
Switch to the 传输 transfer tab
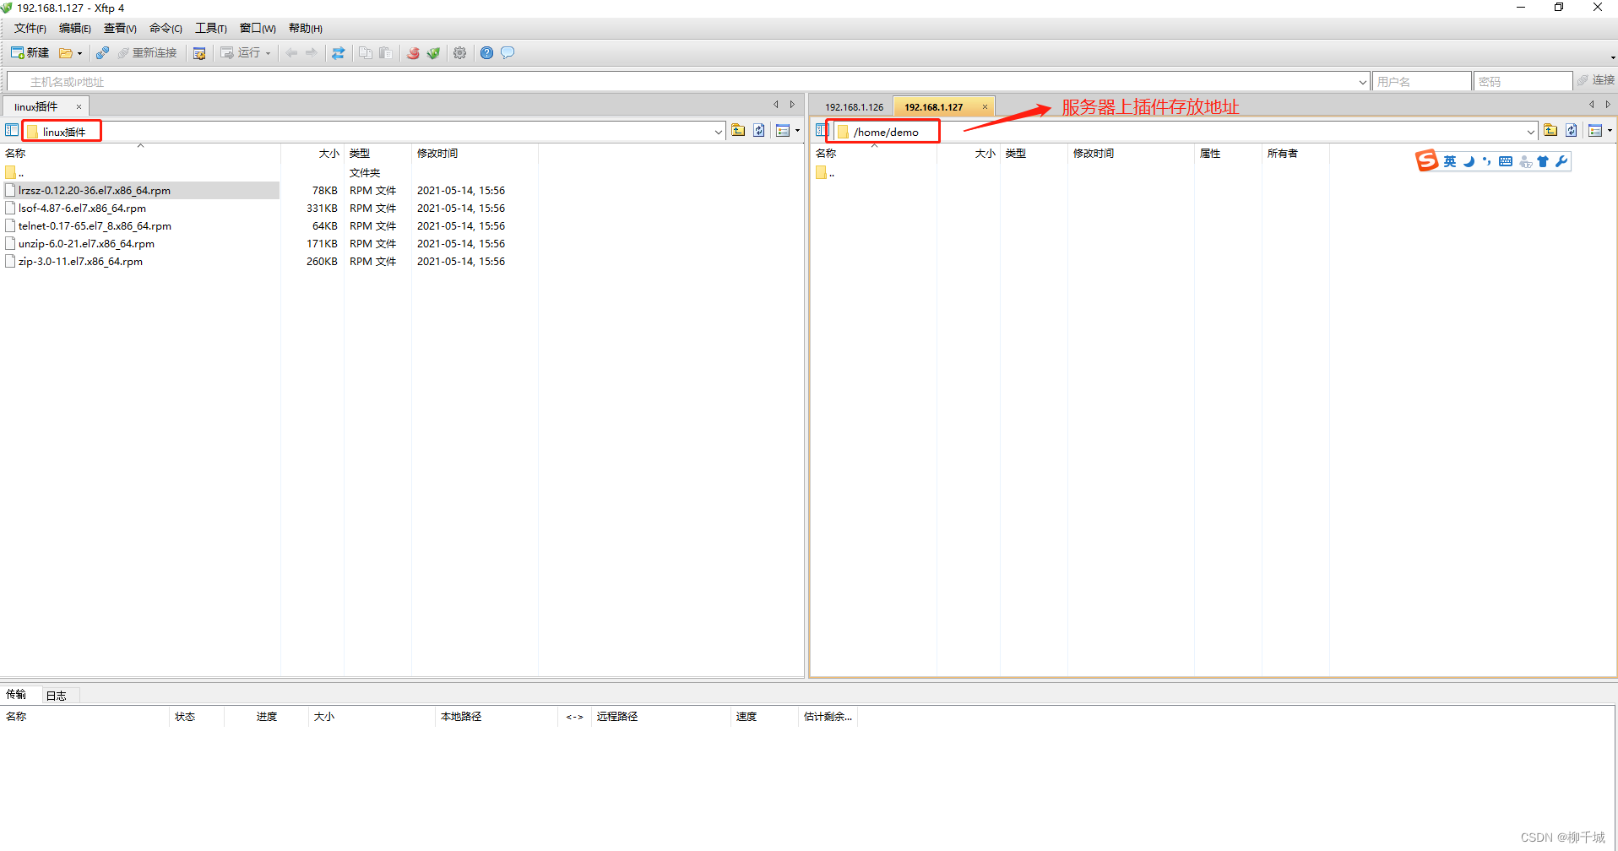pyautogui.click(x=17, y=695)
